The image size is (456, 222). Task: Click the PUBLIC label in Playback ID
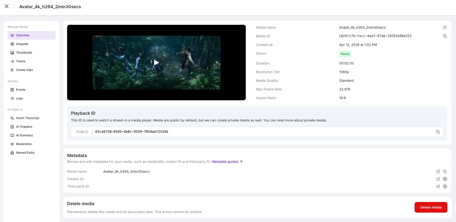[82, 132]
